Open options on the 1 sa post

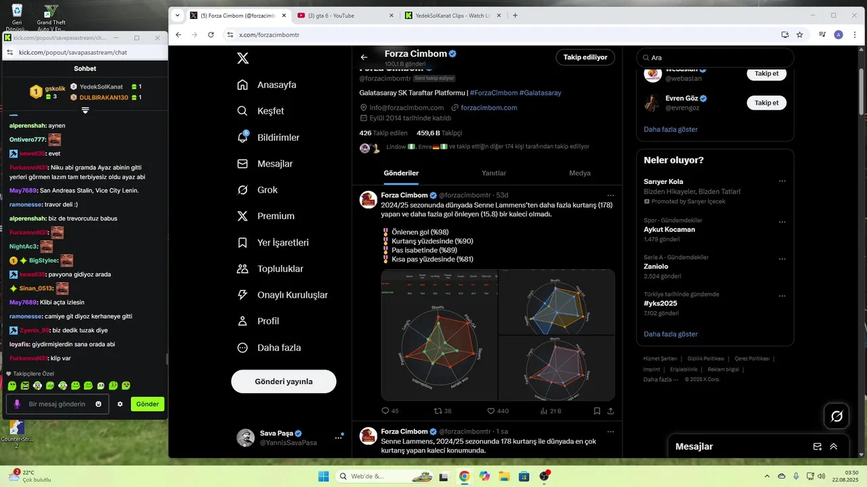point(610,432)
